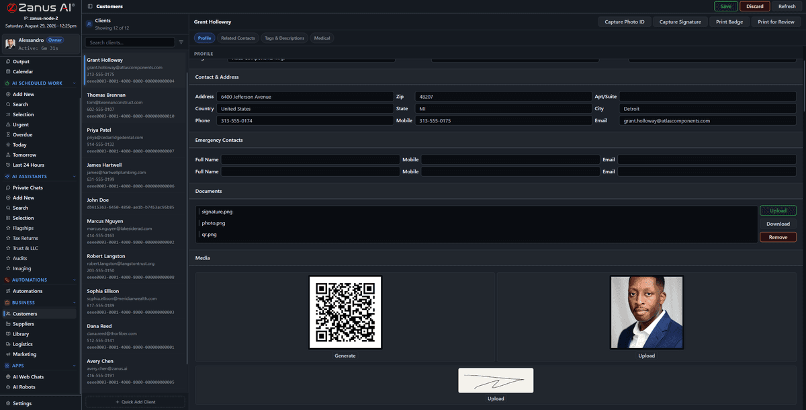
Task: Select signature.png in Documents list
Action: [218, 212]
